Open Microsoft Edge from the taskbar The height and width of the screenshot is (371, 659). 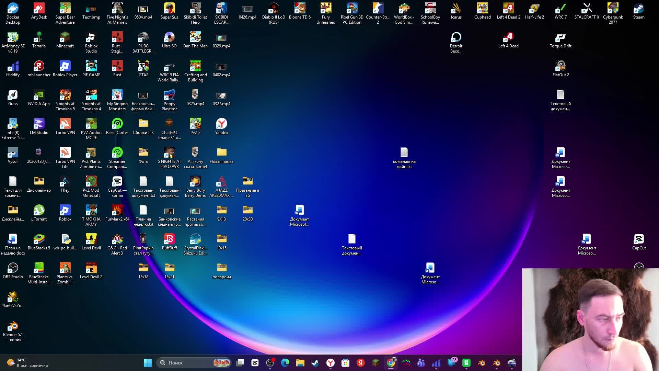coord(285,363)
